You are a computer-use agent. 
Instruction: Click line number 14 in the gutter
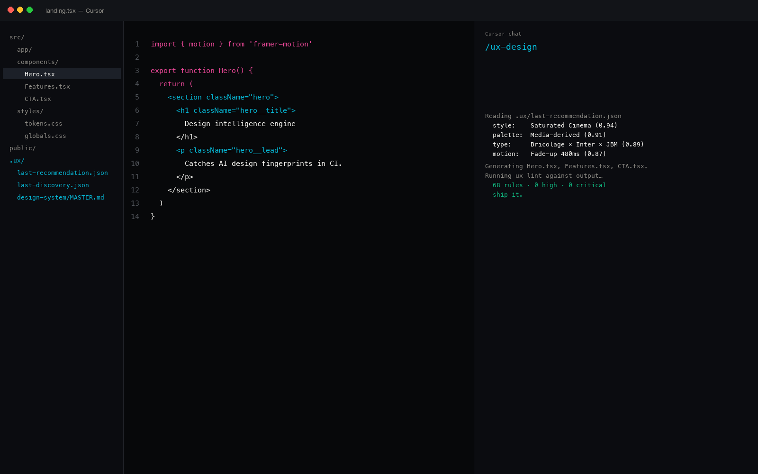[x=135, y=217]
